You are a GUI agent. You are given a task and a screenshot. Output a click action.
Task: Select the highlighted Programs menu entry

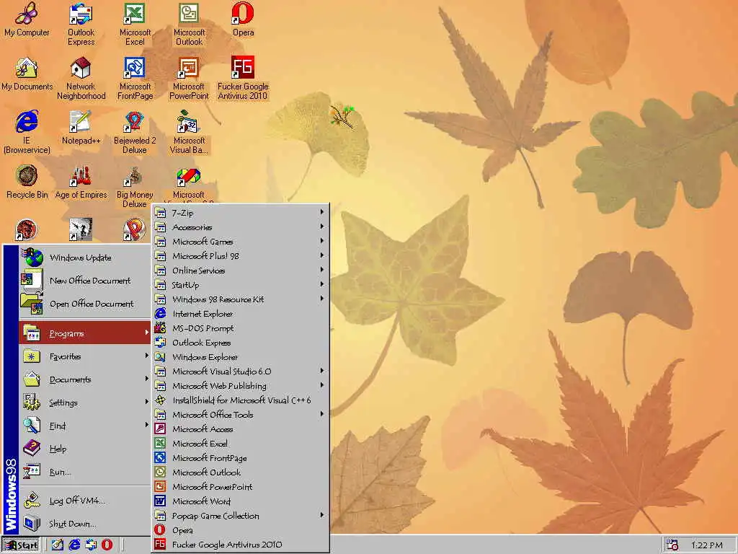click(85, 333)
